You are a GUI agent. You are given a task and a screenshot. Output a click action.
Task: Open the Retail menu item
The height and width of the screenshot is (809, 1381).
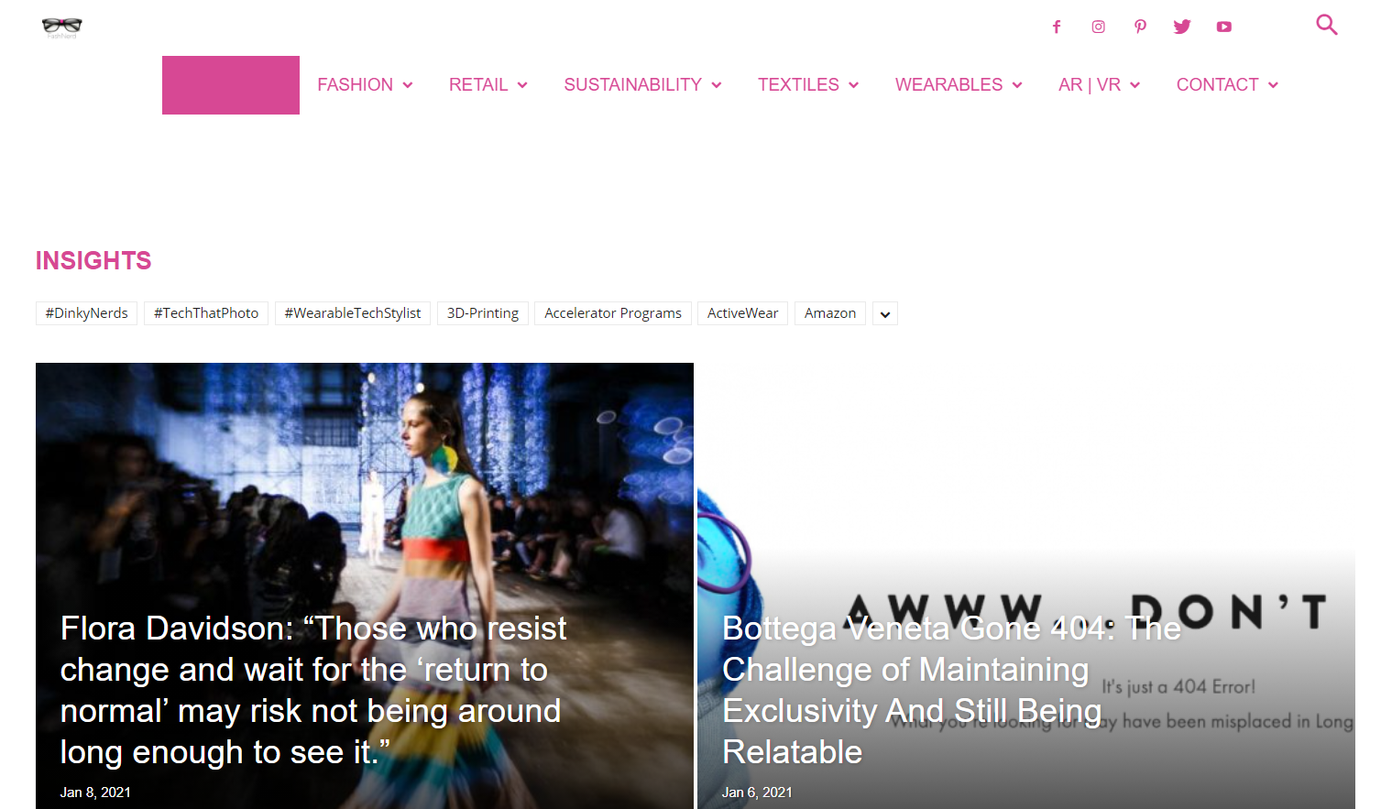[488, 85]
